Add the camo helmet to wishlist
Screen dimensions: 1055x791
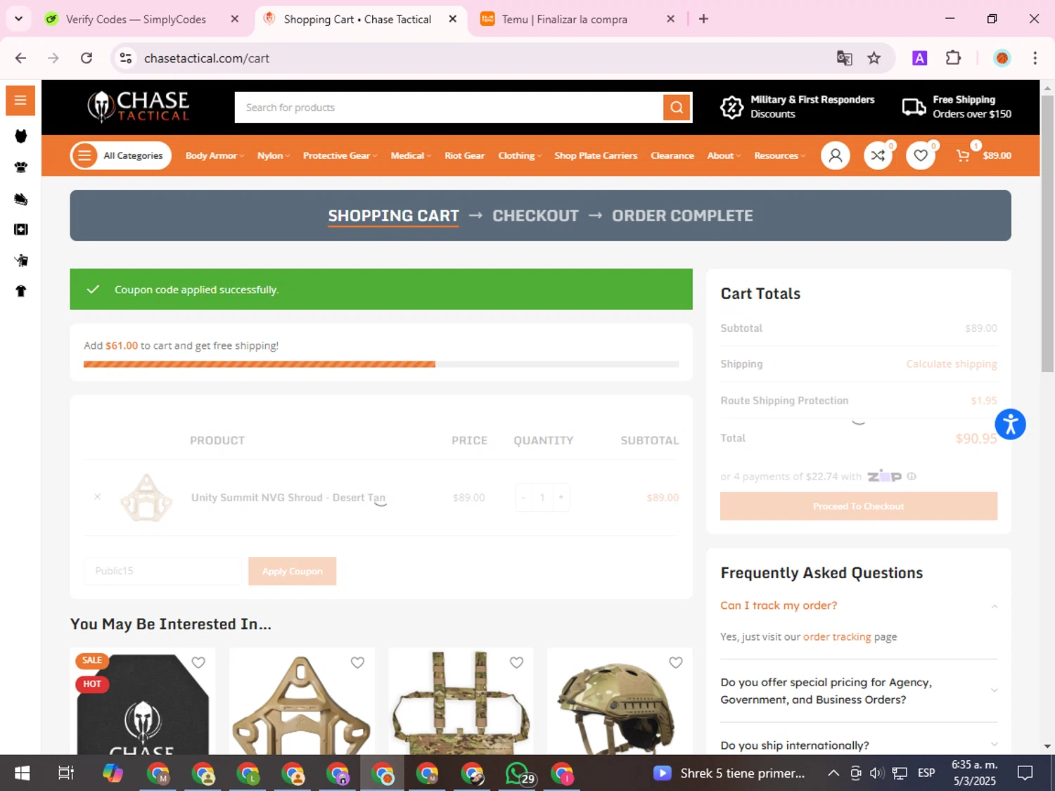(676, 662)
